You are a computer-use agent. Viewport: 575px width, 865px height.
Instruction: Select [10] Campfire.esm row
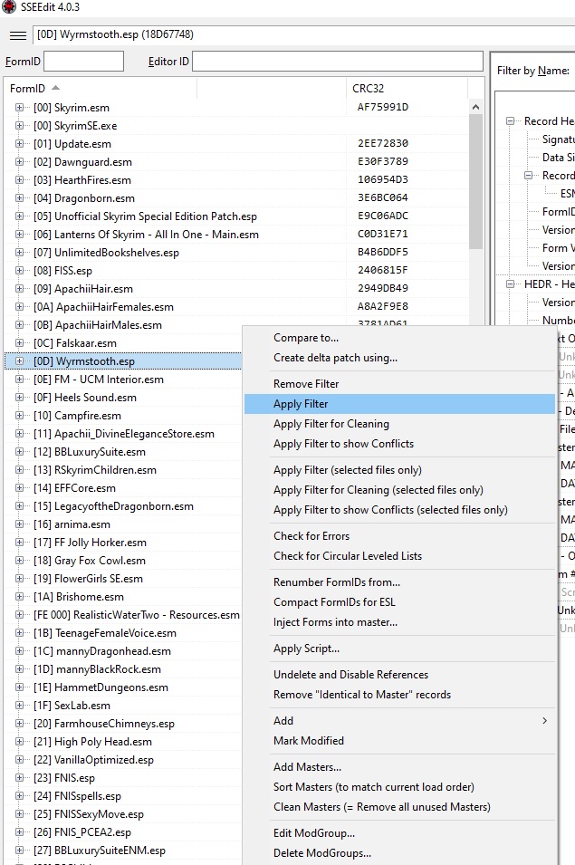pyautogui.click(x=77, y=416)
